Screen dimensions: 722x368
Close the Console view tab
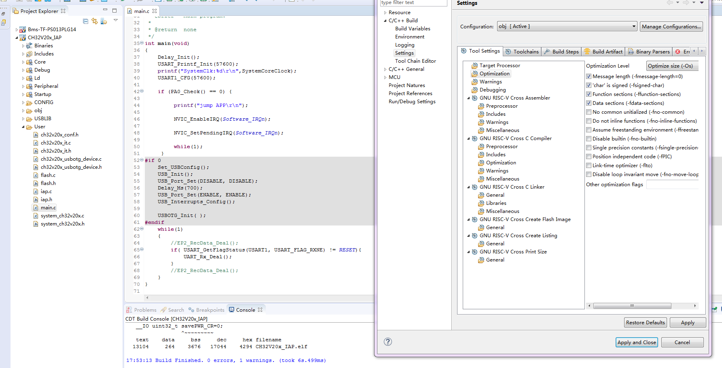pos(260,310)
